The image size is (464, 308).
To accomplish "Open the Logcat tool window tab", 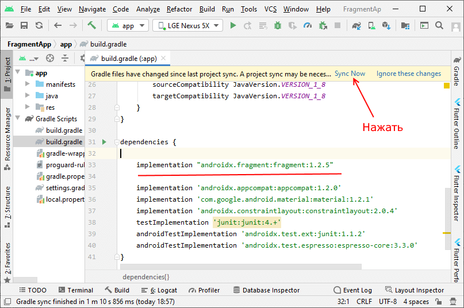I will click(x=159, y=290).
